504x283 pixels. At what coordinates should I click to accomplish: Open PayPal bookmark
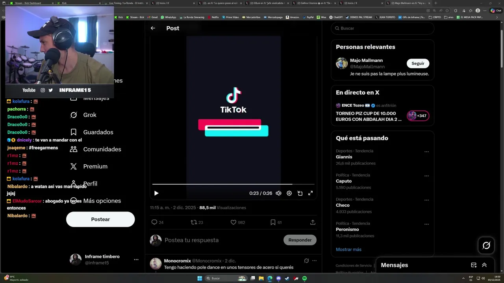tap(308, 17)
